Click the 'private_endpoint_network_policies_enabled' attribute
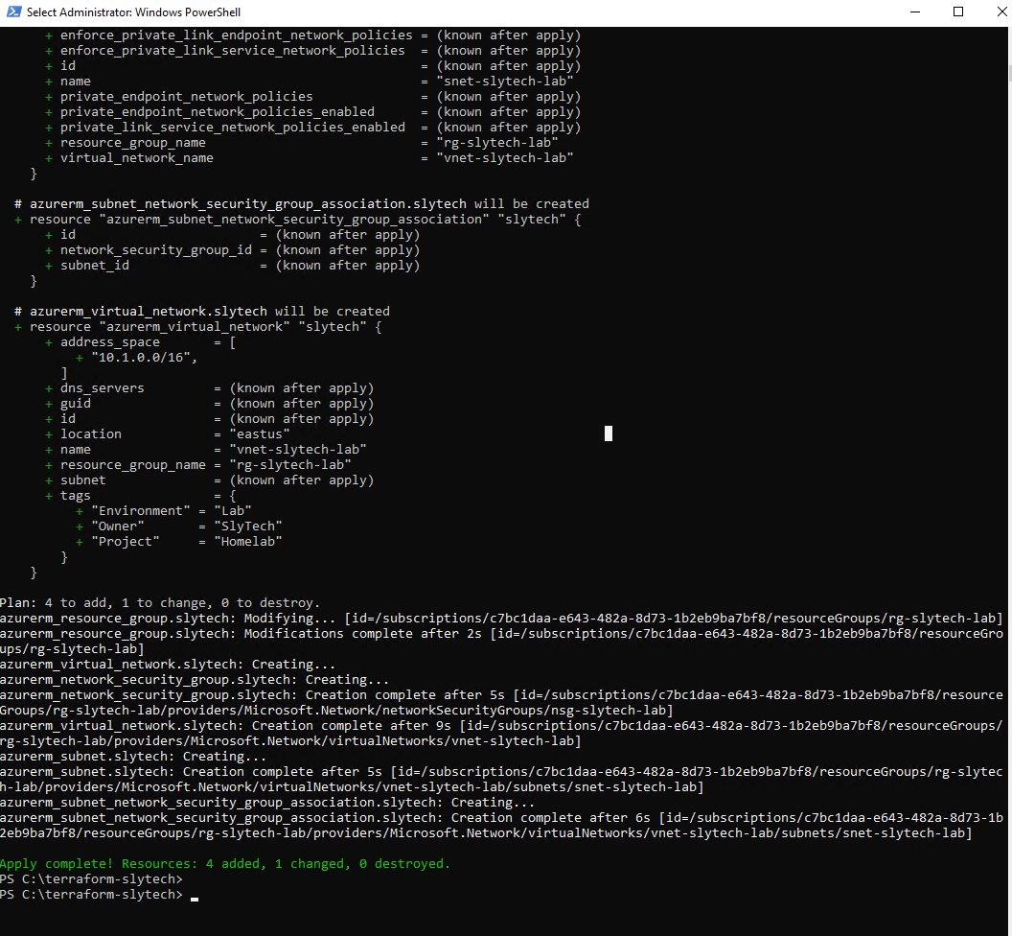Image resolution: width=1012 pixels, height=936 pixels. pyautogui.click(x=218, y=112)
